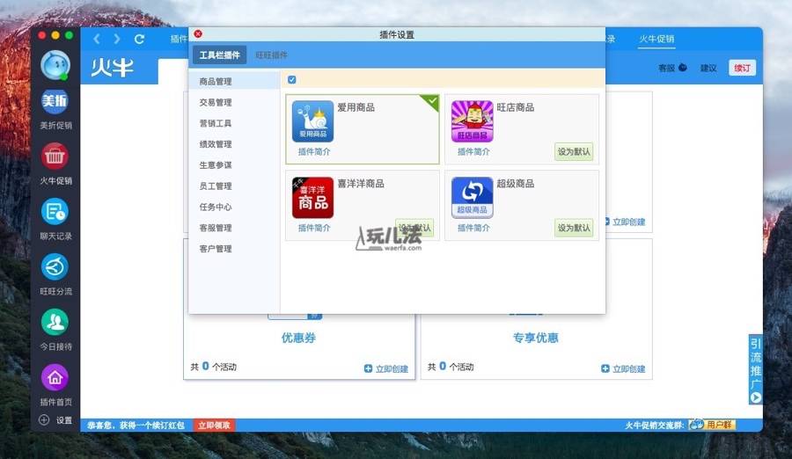Click the 专享优惠 card title

coord(535,338)
